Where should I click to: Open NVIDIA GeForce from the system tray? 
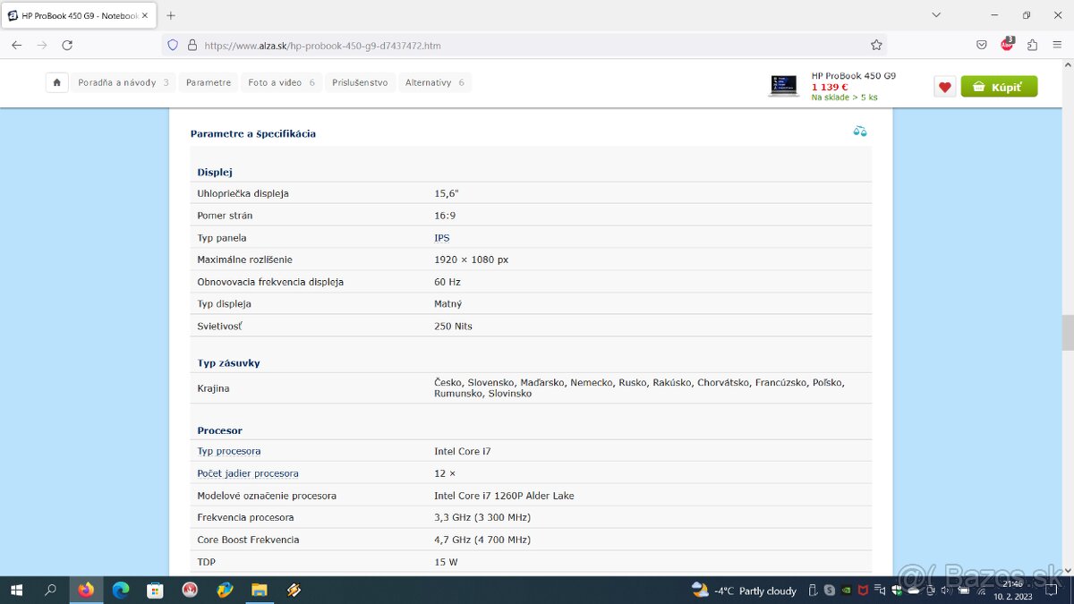pos(847,591)
